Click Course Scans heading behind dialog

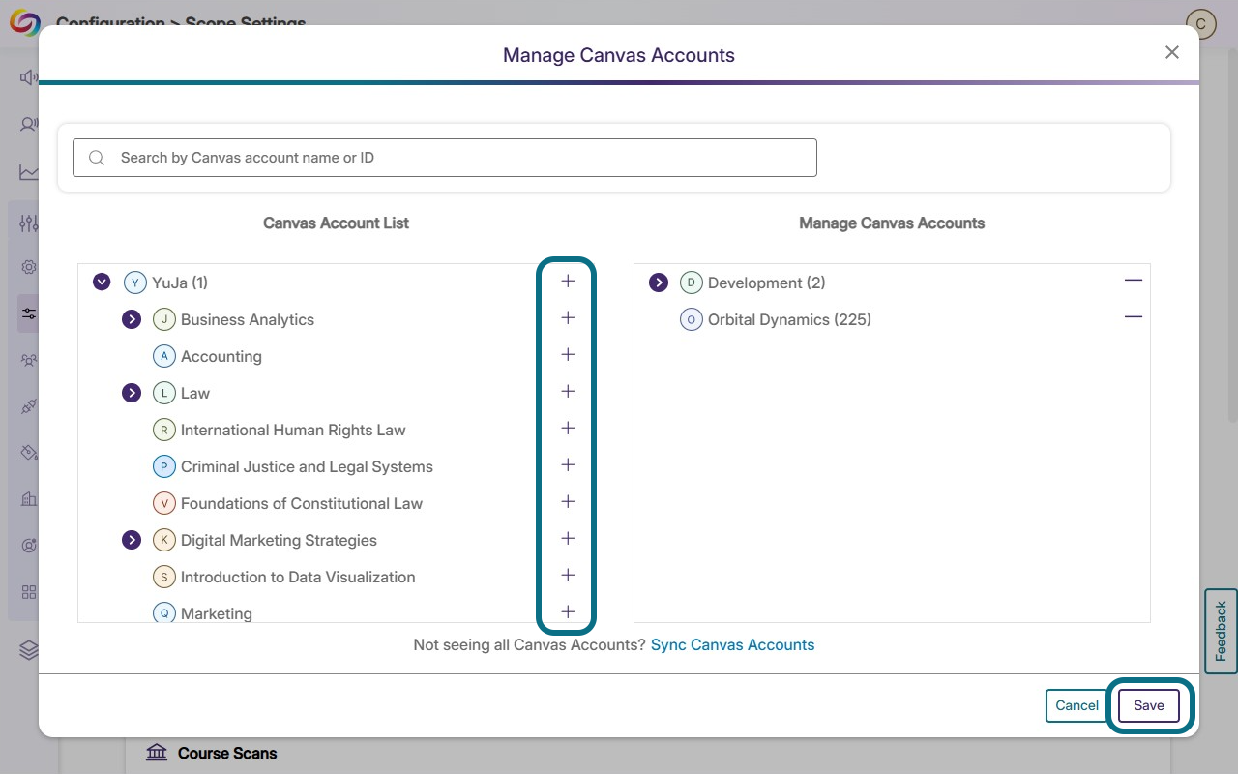(x=227, y=753)
